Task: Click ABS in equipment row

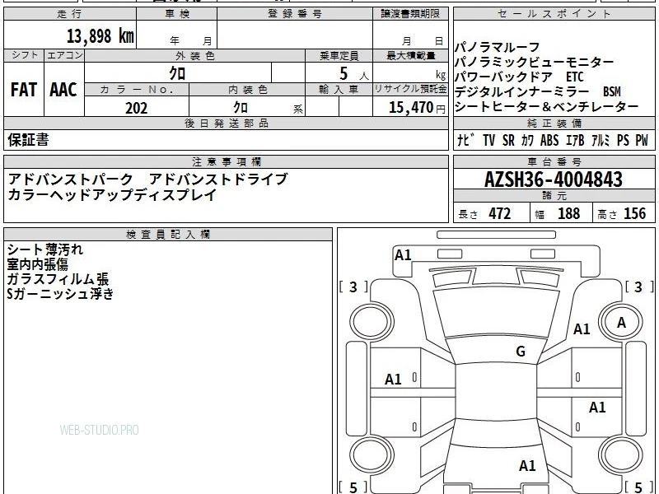Action: 549,140
